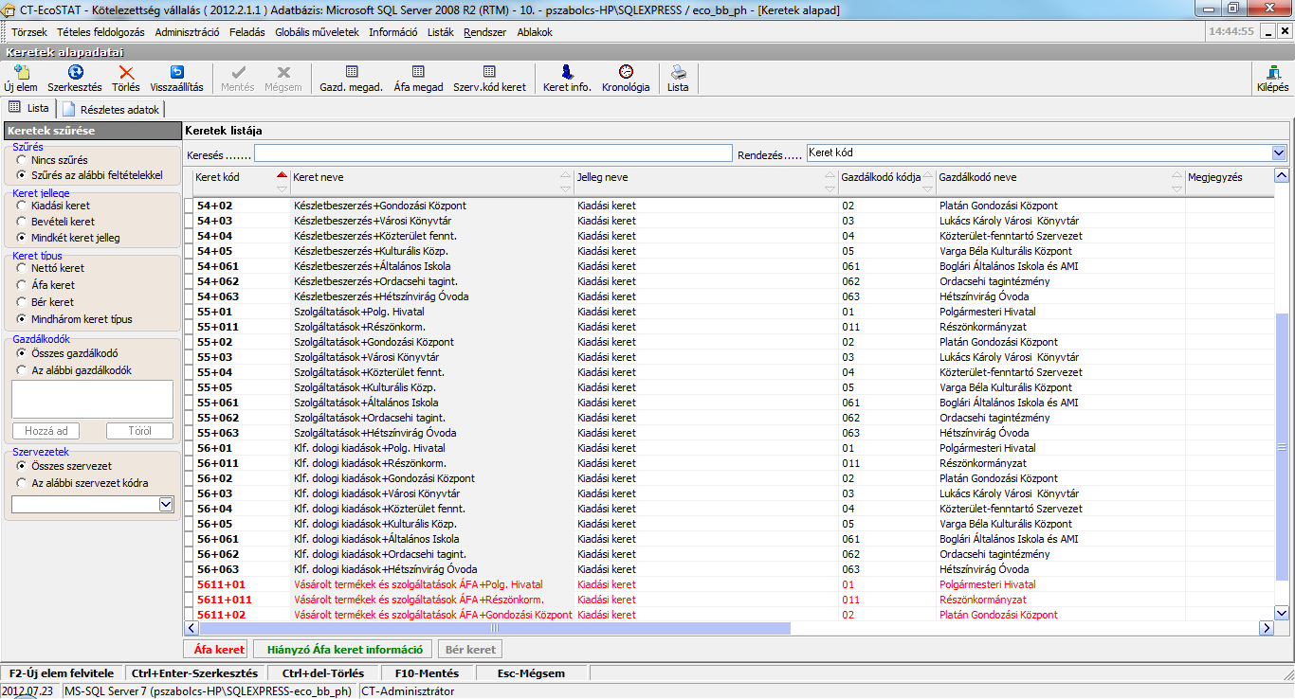Select row 5611+01 in the list
The image size is (1295, 699).
tap(728, 584)
